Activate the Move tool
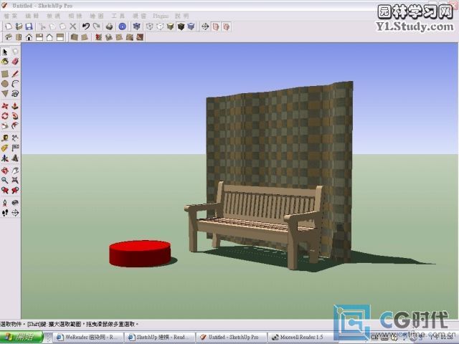The height and width of the screenshot is (344, 459). [5, 106]
